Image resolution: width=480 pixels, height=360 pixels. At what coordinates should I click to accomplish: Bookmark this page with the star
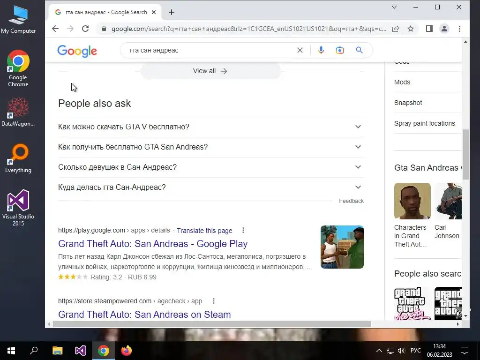pyautogui.click(x=411, y=29)
